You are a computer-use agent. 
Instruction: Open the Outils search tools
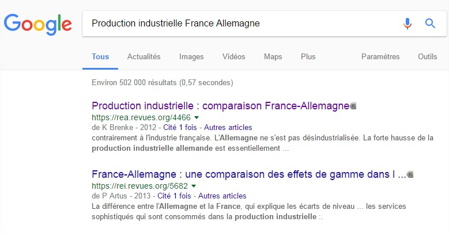[427, 56]
